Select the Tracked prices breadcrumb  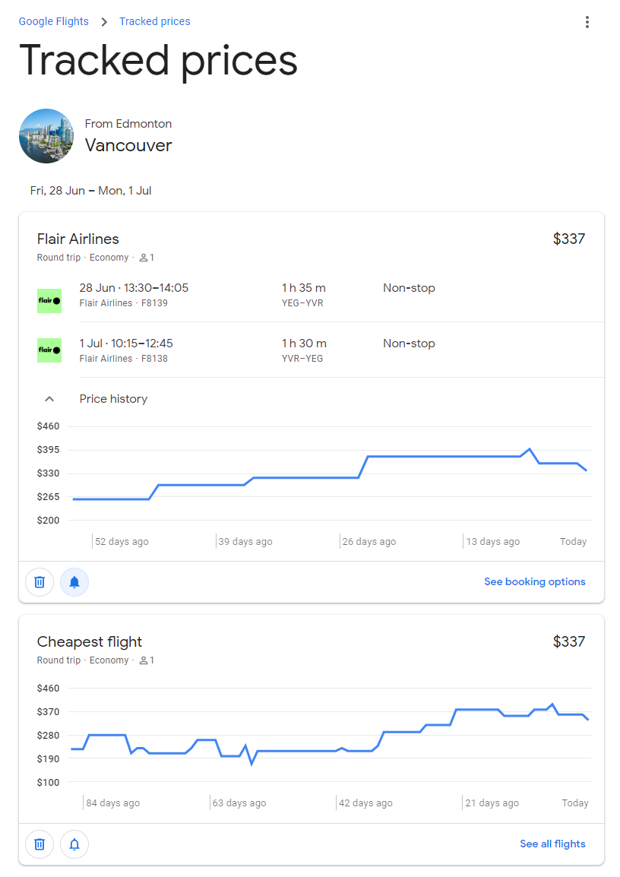click(154, 21)
